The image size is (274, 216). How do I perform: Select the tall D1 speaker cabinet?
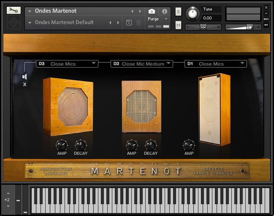214,109
